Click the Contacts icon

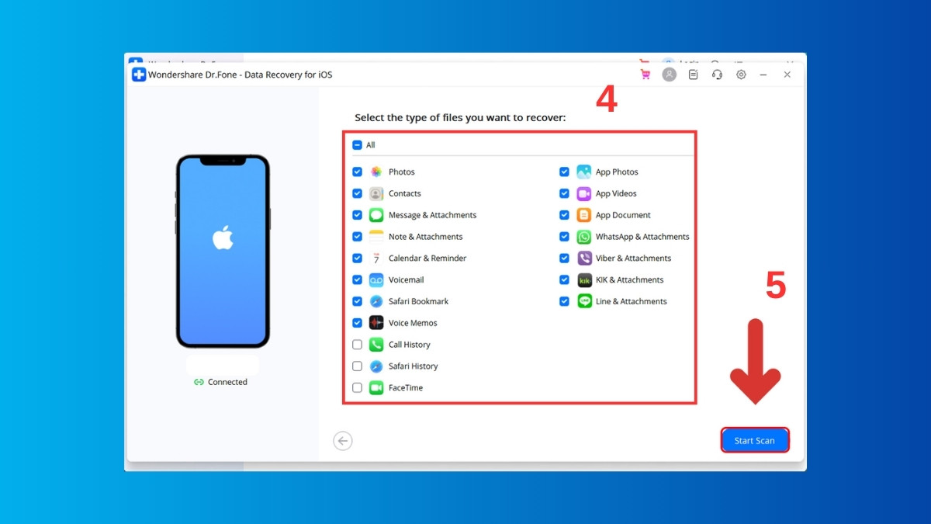pyautogui.click(x=376, y=193)
